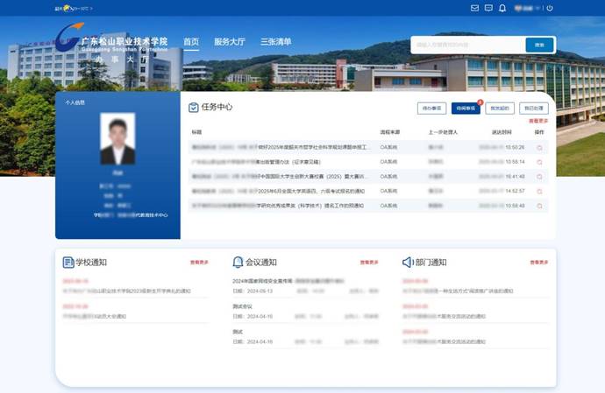The image size is (605, 393).
Task: Open task about 2025年度韶关市哲学社会科学规划课题
Action: point(281,147)
